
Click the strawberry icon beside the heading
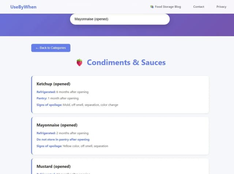[79, 63]
